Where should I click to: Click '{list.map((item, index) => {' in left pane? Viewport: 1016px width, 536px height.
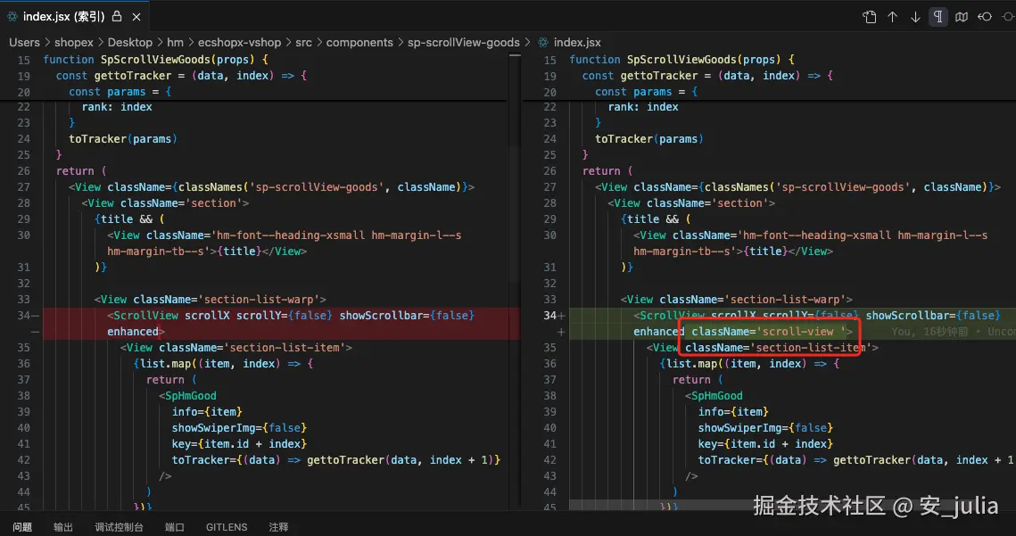223,364
